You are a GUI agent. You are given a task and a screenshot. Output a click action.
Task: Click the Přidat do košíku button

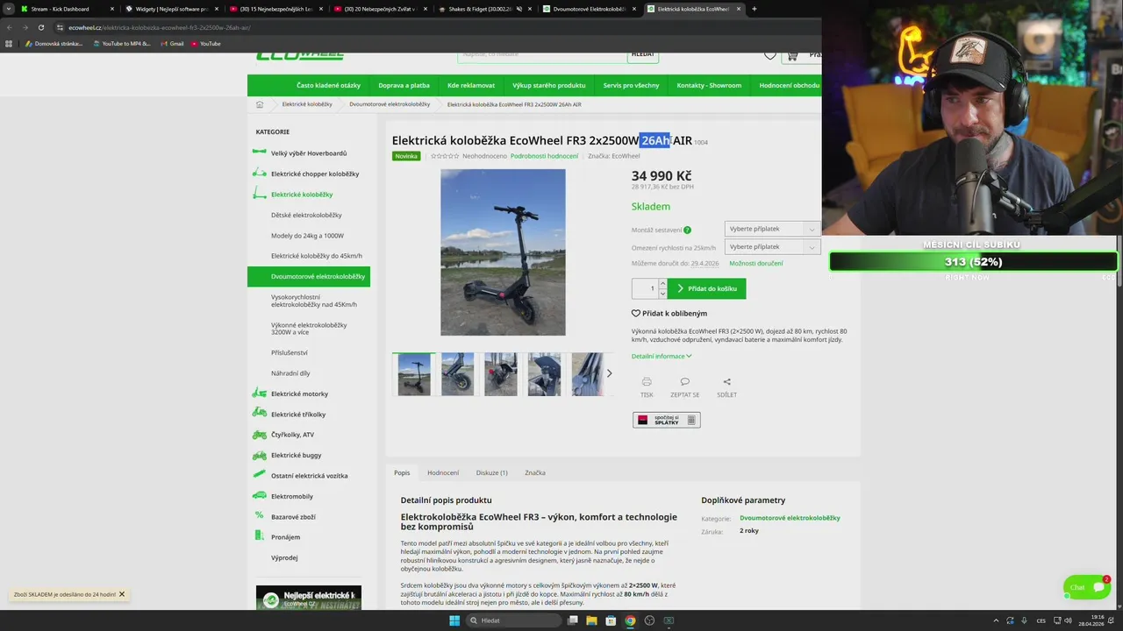click(706, 288)
